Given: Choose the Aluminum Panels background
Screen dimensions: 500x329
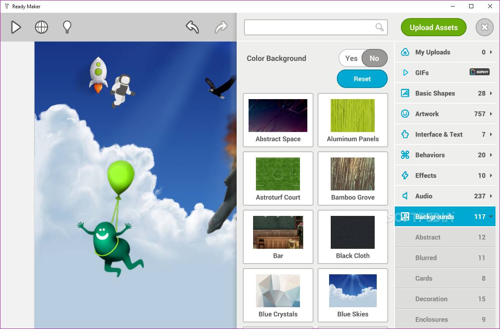Looking at the screenshot, I should (x=353, y=120).
